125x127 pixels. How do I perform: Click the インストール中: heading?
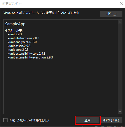14,30
